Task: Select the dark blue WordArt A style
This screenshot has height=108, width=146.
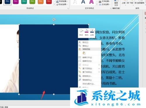Action: point(83,2)
